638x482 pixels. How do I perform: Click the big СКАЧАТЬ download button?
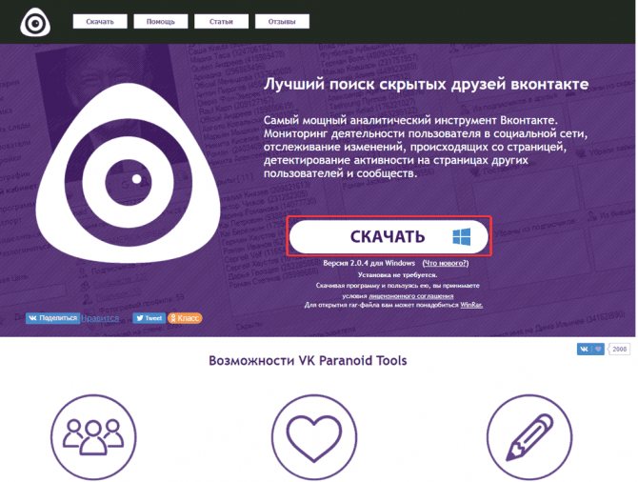[389, 236]
